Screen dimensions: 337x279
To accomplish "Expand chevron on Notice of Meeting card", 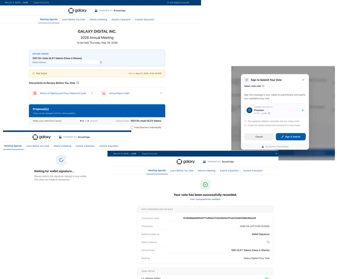I will coord(92,93).
